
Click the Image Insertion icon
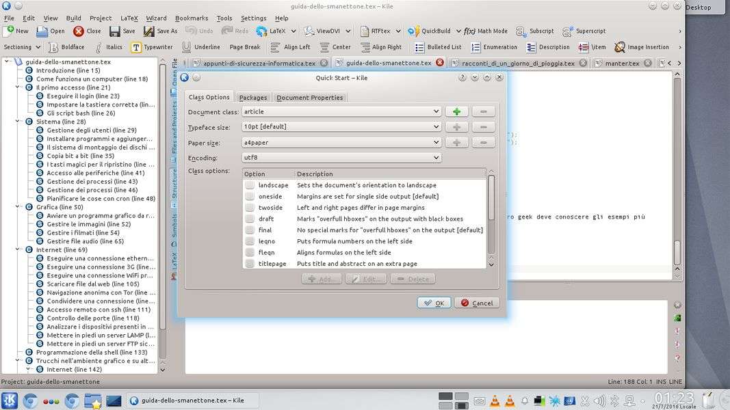[x=620, y=47]
